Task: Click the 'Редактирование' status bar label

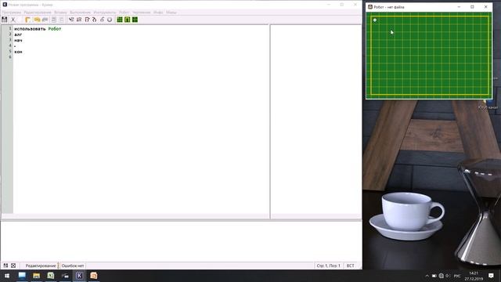Action: [x=41, y=266]
